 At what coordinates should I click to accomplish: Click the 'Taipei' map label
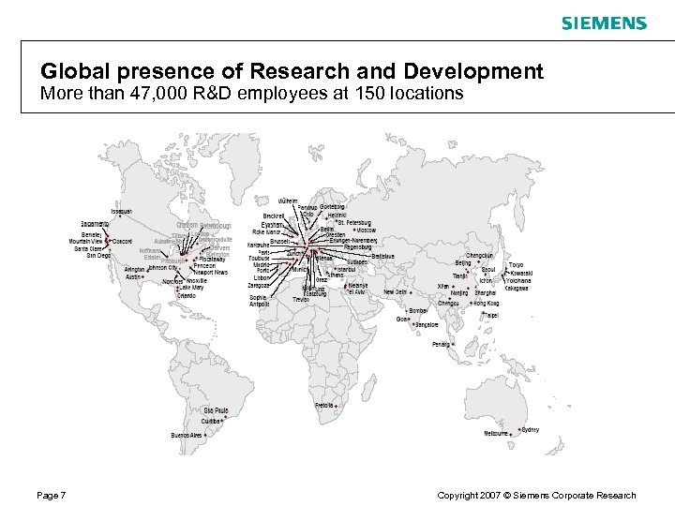click(x=491, y=316)
